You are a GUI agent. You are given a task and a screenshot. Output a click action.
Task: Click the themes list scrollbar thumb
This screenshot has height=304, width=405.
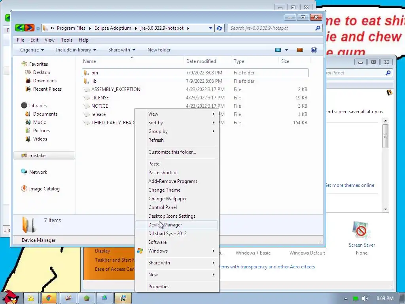point(385,136)
